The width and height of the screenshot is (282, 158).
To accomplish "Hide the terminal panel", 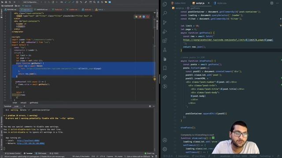I will (x=154, y=106).
